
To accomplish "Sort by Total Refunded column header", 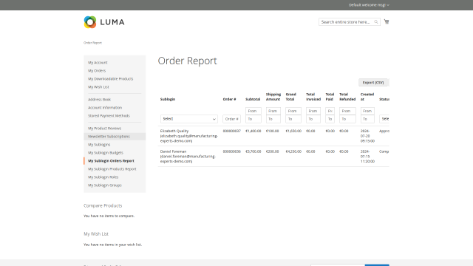I will tap(347, 97).
